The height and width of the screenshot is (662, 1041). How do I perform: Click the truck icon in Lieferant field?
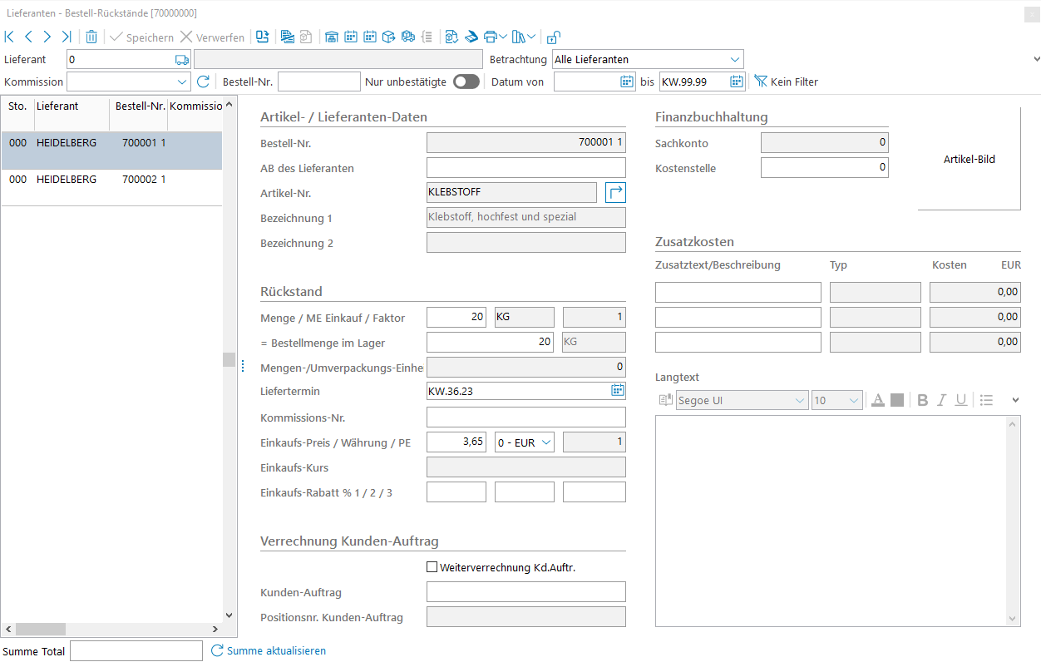182,60
